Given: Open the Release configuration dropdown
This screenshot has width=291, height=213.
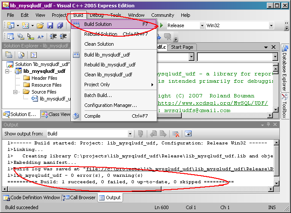Looking at the screenshot, I should (x=202, y=25).
